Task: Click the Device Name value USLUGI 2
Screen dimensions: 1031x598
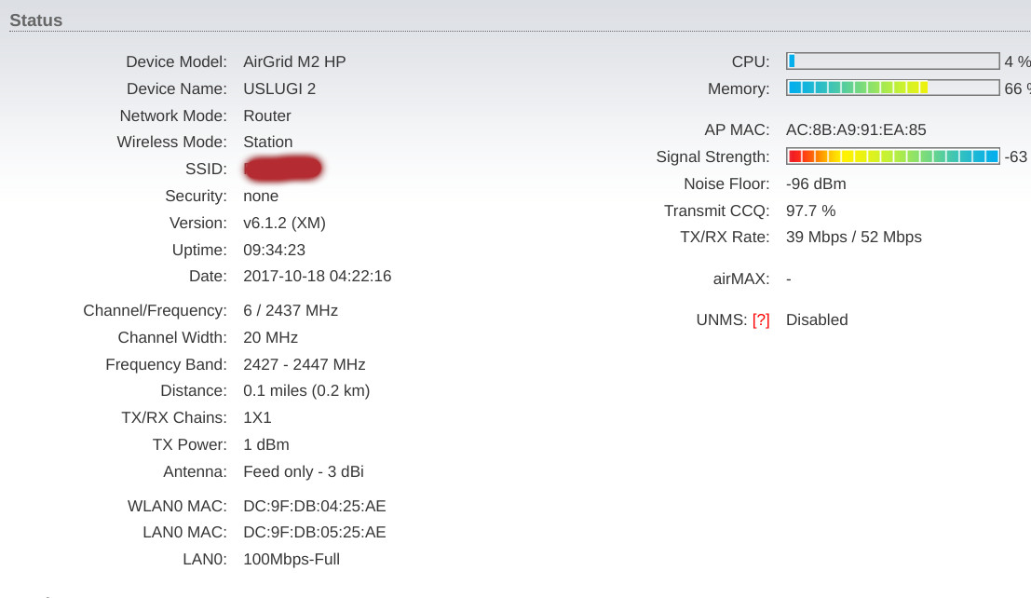Action: pyautogui.click(x=279, y=88)
